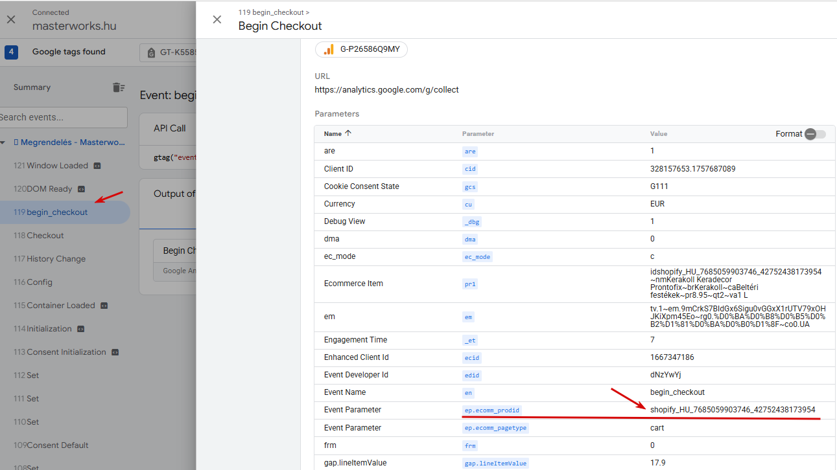The width and height of the screenshot is (837, 470).
Task: Click code icon next to DOM Ready
Action: pyautogui.click(x=82, y=189)
